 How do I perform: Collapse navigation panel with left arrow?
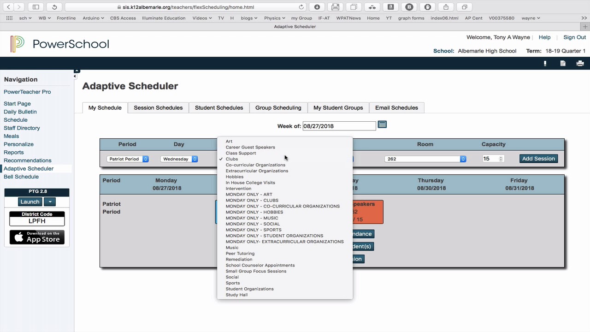75,76
